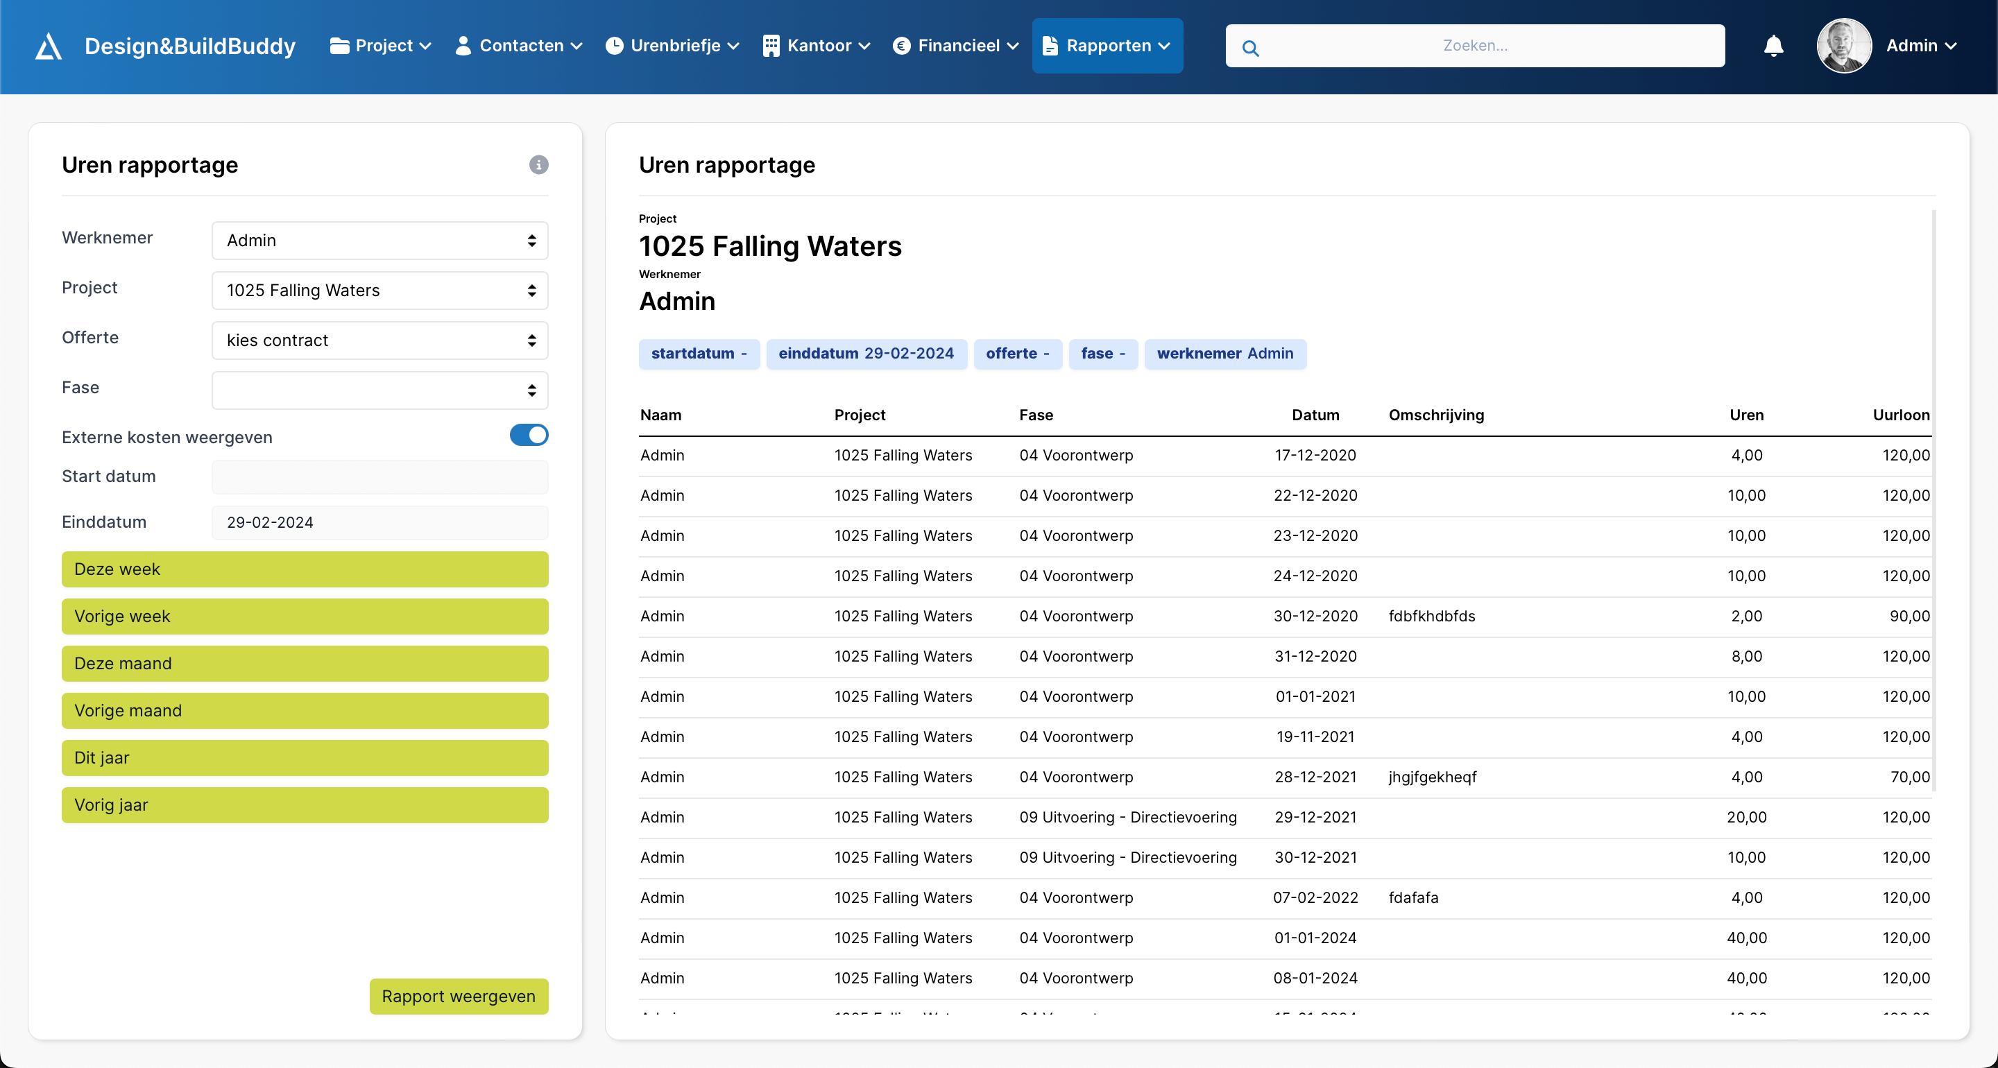Click the building icon beside Kantoor

tap(771, 46)
